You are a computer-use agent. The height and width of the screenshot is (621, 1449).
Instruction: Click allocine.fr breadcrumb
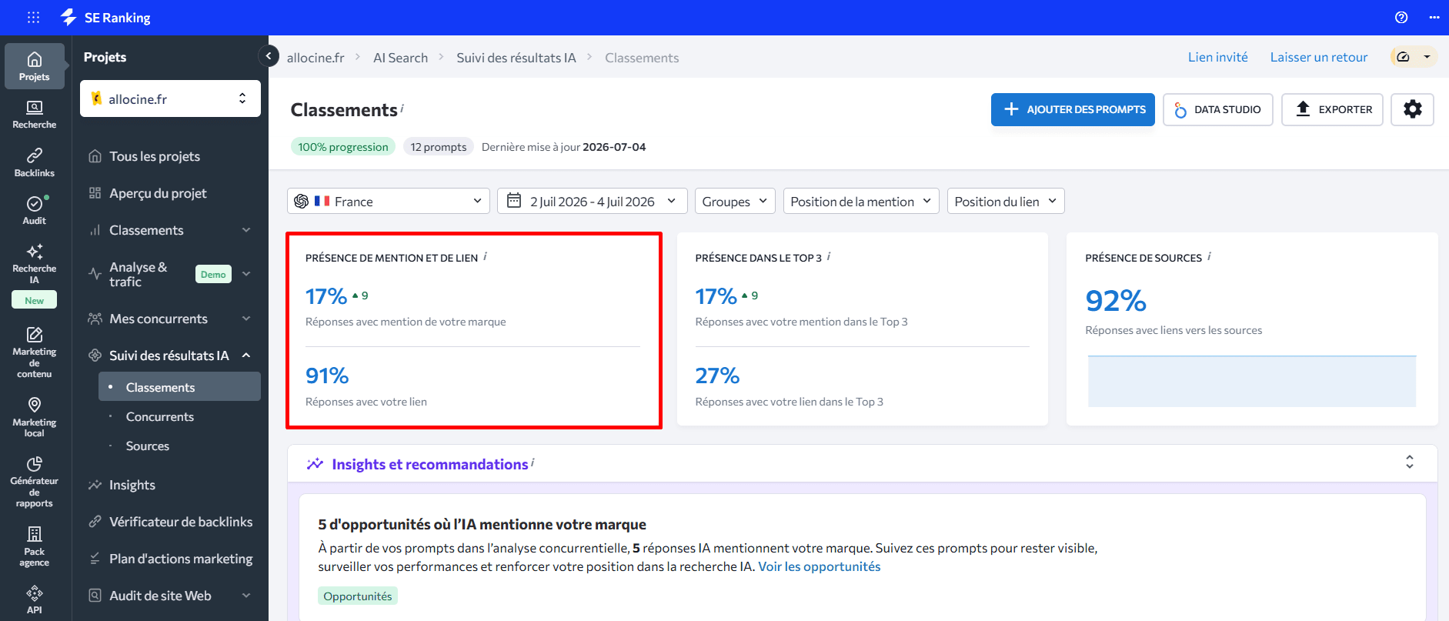[x=316, y=58]
